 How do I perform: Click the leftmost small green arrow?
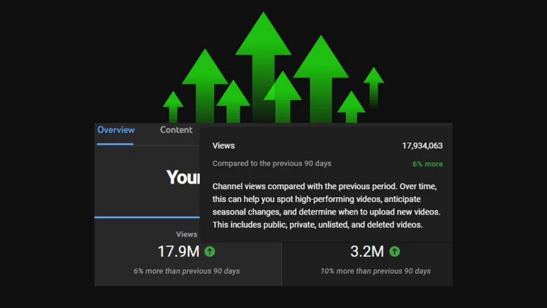(173, 106)
